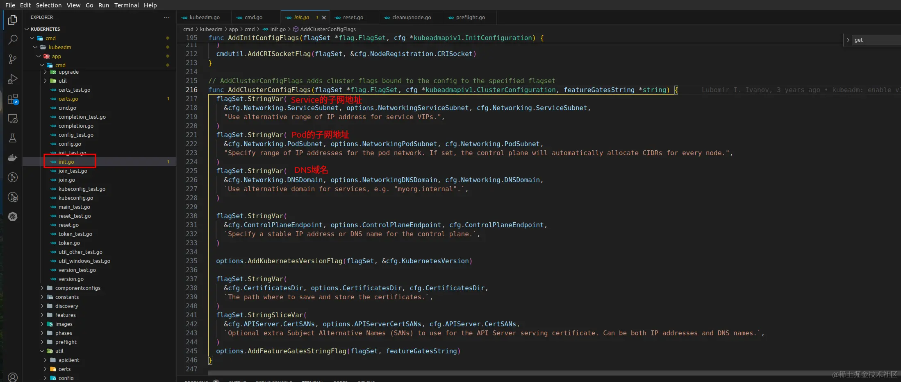The image size is (901, 382).
Task: Open the Remote Explorer monitor icon
Action: (x=13, y=119)
